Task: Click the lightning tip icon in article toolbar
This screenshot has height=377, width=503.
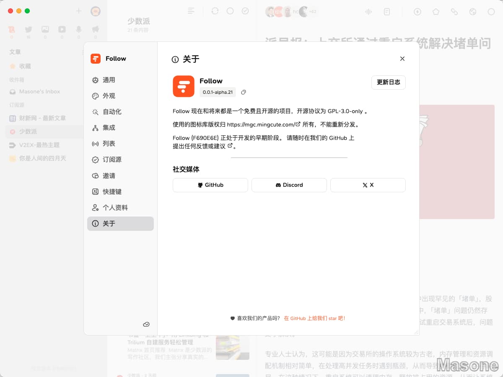Action: [x=417, y=12]
